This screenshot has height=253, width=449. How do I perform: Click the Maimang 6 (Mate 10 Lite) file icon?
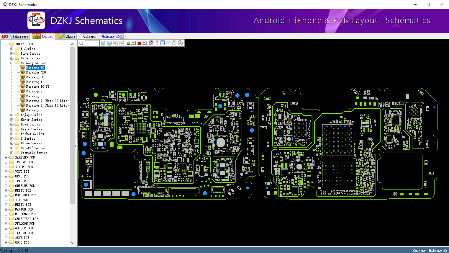(23, 105)
